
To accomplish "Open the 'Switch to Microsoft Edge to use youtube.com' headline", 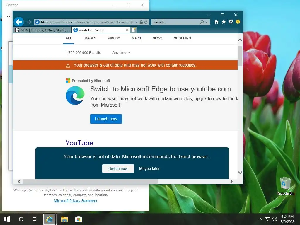I will tap(161, 89).
